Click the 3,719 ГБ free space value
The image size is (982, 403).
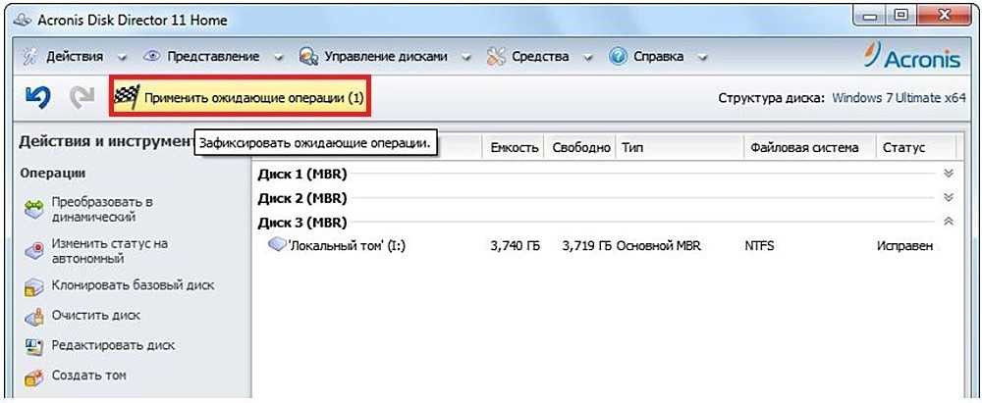point(587,246)
